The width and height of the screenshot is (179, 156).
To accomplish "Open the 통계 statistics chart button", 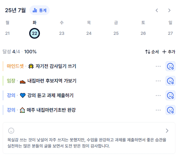I will tap(39, 10).
